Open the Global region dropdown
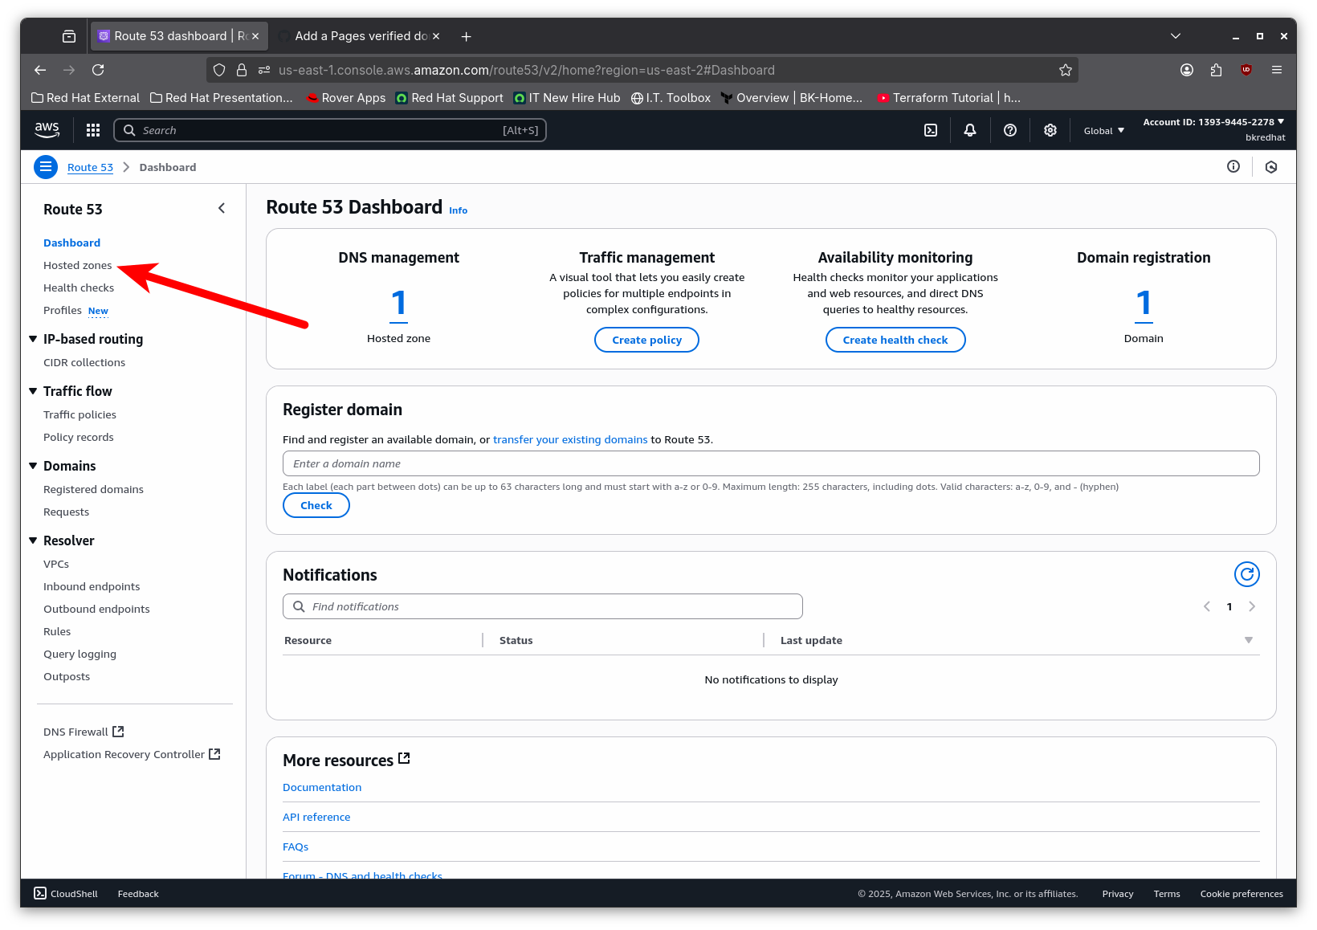Viewport: 1317px width, 930px height. click(1104, 131)
